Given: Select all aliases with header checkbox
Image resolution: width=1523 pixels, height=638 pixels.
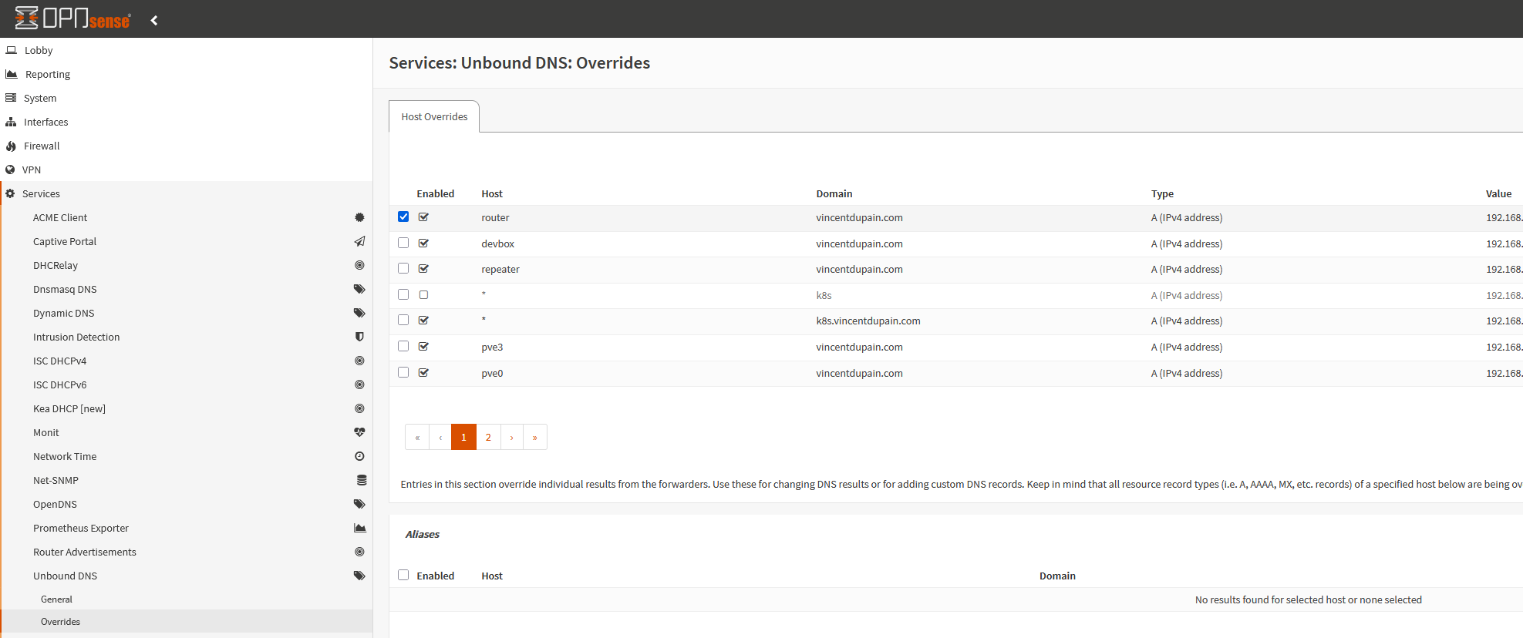Looking at the screenshot, I should (403, 576).
